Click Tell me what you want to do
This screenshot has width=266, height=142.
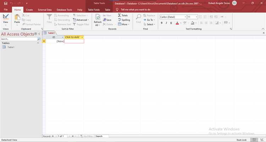click(x=135, y=10)
